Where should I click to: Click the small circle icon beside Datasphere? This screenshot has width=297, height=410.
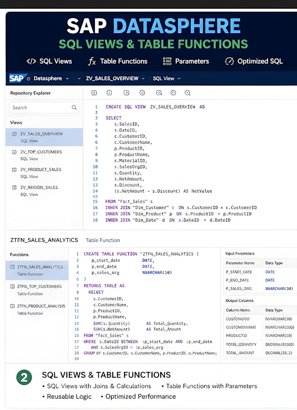[28, 78]
